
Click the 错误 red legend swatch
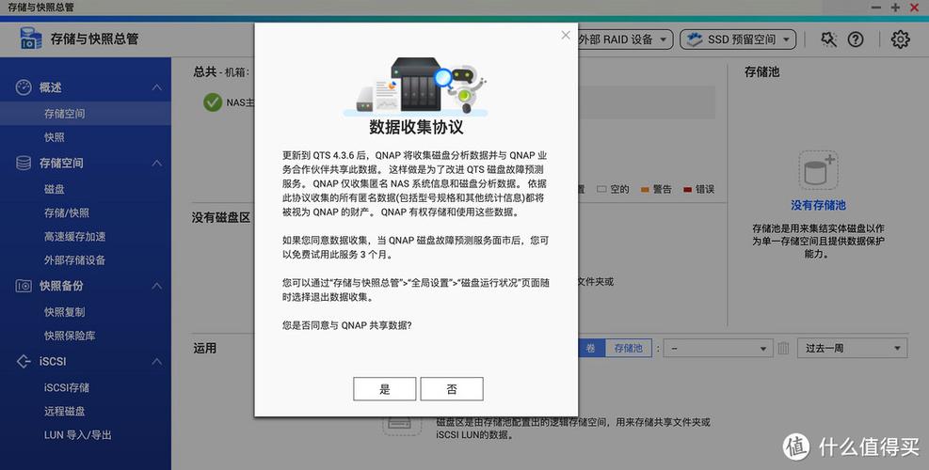pyautogui.click(x=687, y=190)
